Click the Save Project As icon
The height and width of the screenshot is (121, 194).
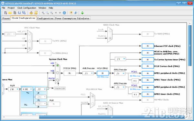click(24, 13)
